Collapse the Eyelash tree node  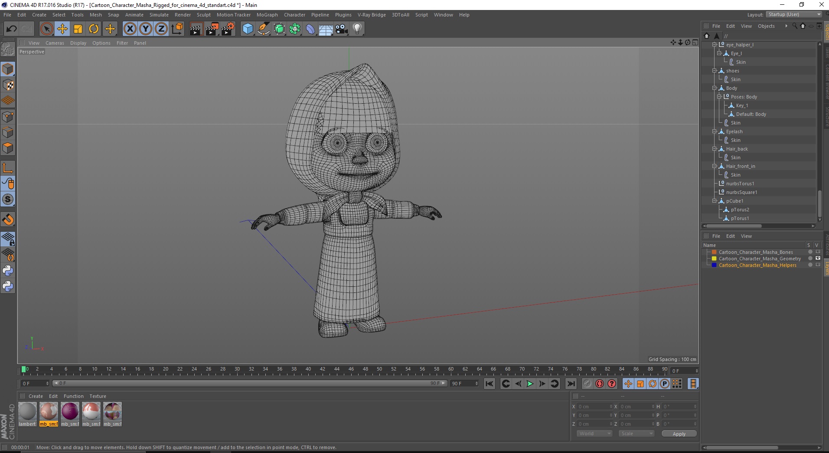coord(714,131)
